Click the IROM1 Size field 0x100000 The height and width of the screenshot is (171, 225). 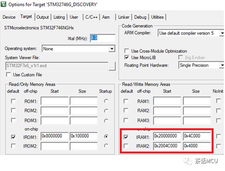coord(84,136)
